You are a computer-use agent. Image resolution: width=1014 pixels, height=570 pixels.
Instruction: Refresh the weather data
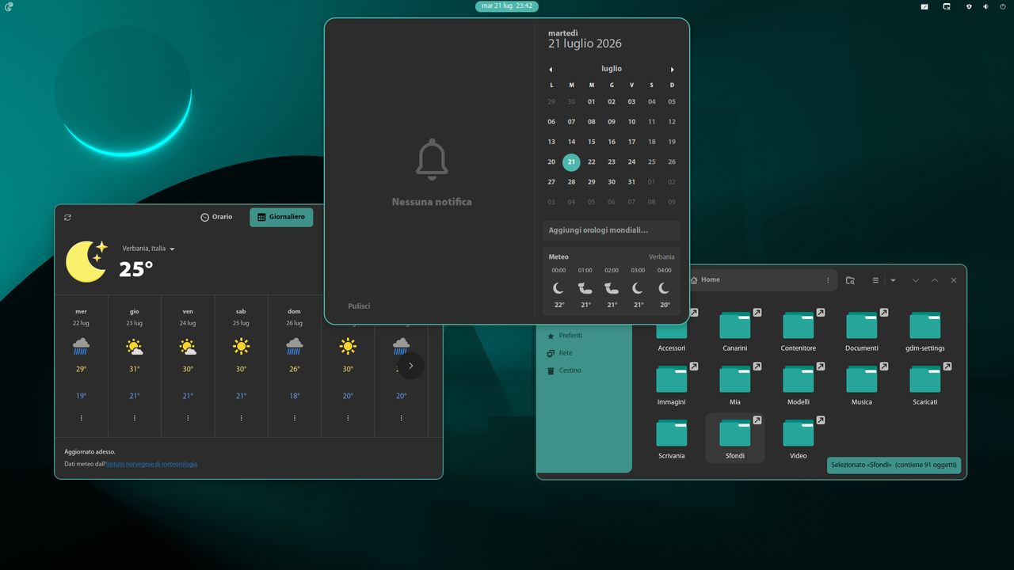67,217
